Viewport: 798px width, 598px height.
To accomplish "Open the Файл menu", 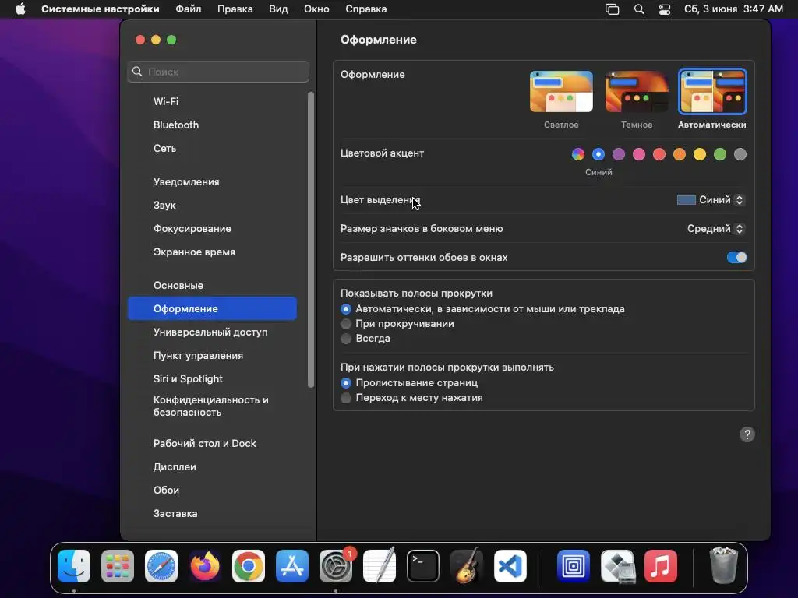I will pos(189,9).
